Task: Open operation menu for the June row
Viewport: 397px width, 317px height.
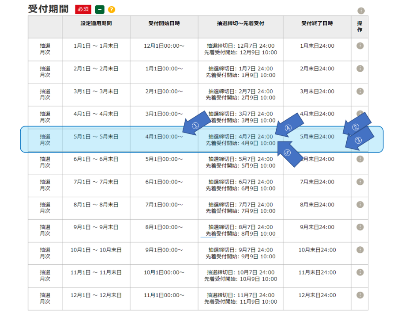Action: click(360, 159)
